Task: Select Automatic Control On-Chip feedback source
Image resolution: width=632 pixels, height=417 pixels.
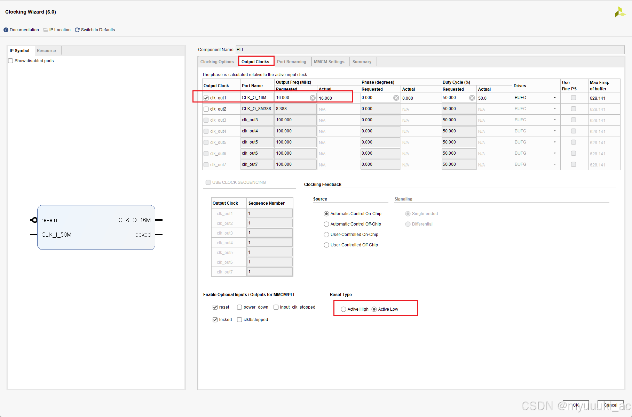Action: click(326, 214)
